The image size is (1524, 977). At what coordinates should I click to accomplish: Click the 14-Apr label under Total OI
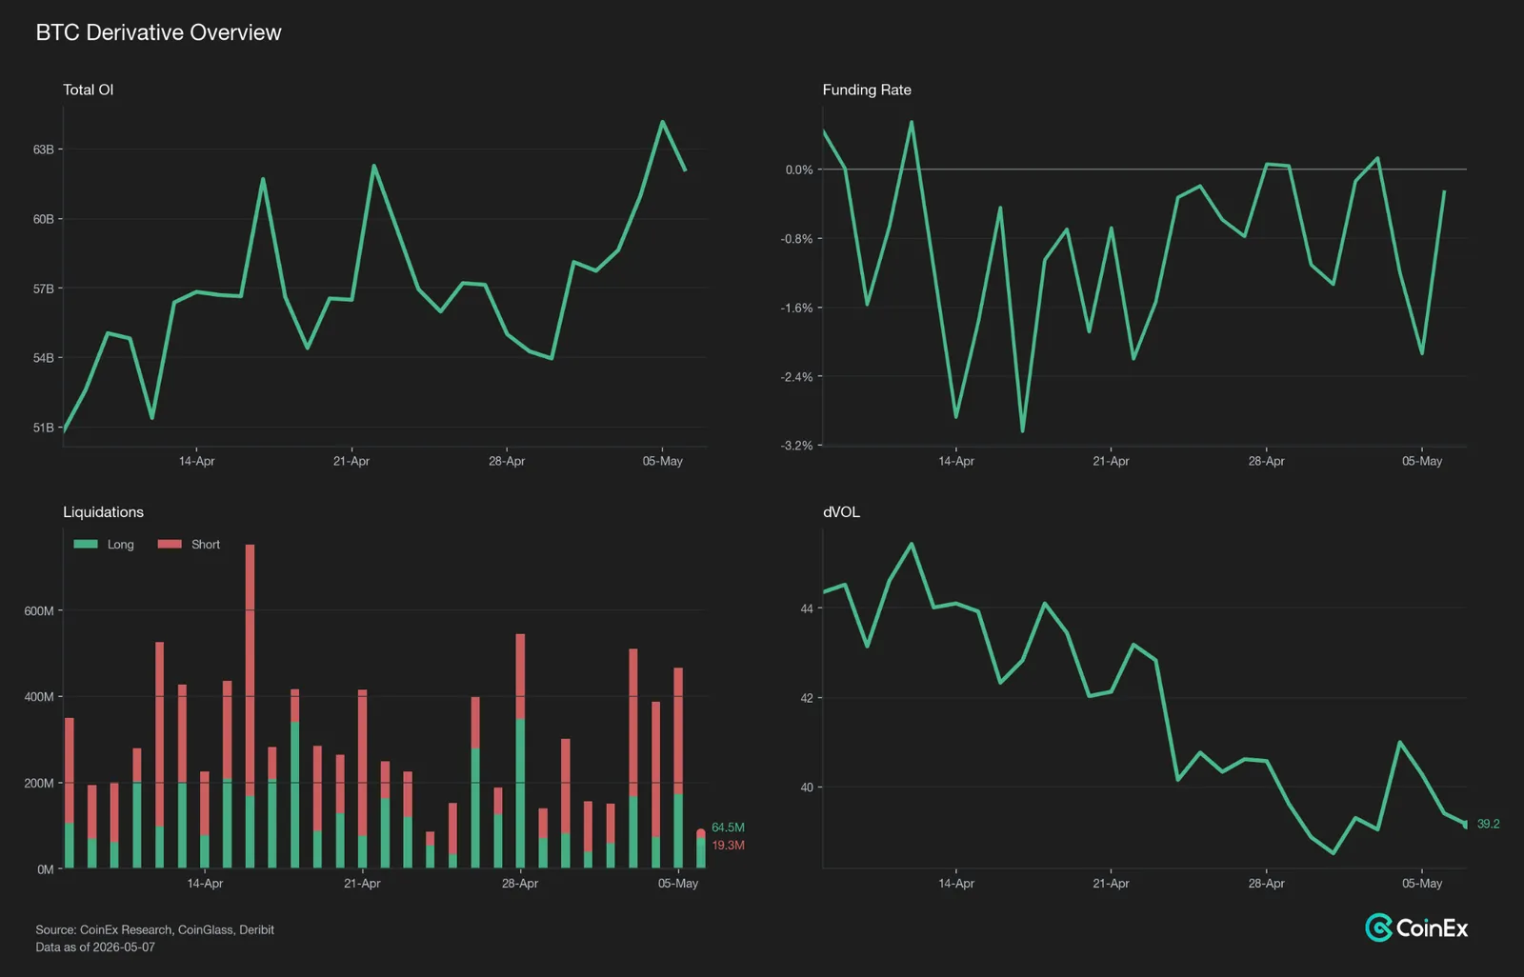point(196,461)
